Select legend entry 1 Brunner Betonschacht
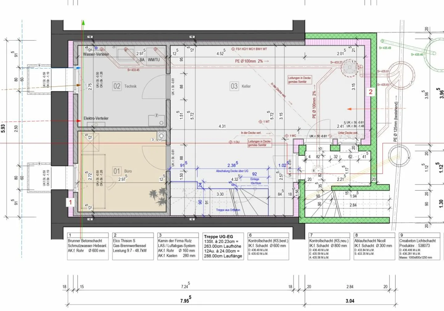444x311 pixels. tap(88, 246)
